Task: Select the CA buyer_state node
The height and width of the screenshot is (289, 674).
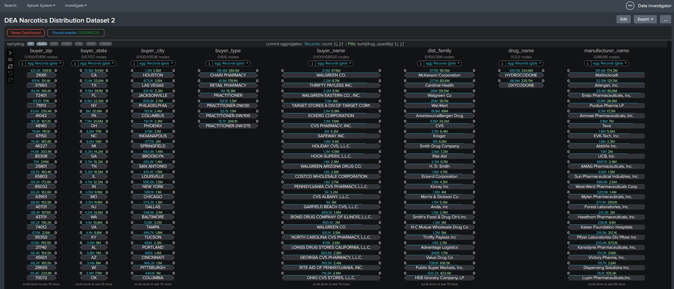Action: tap(94, 75)
